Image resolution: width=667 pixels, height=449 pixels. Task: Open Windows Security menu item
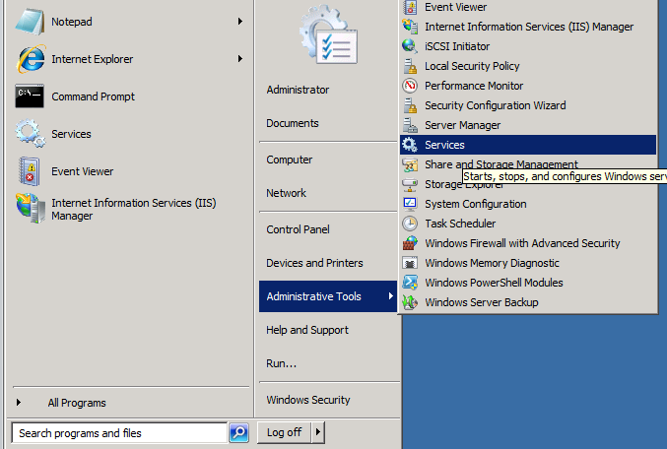(308, 400)
